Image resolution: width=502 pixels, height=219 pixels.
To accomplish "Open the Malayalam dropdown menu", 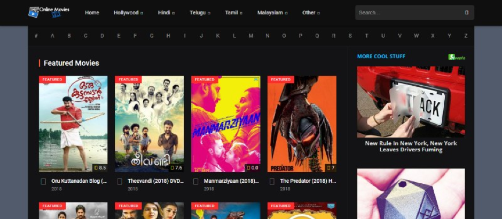I will [x=272, y=13].
